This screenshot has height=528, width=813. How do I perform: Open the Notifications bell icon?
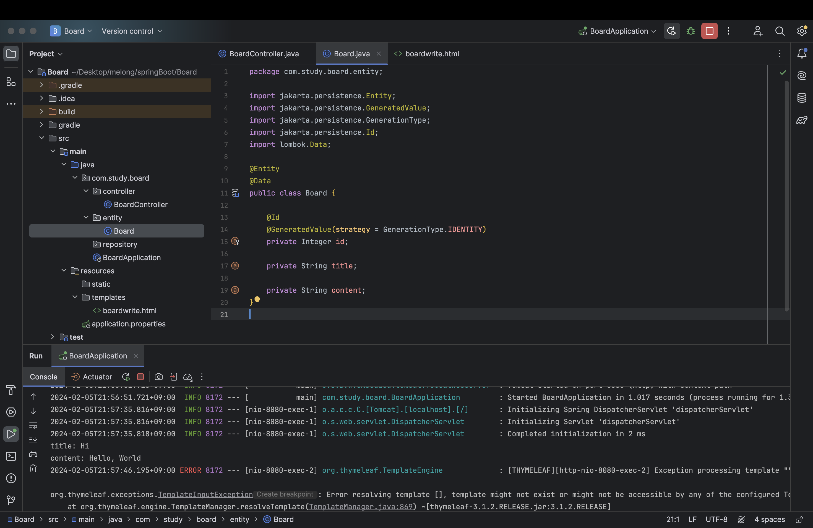[802, 54]
